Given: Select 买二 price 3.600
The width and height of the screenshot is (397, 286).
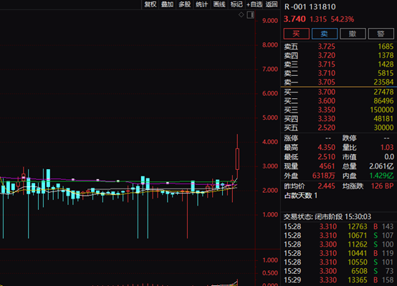Looking at the screenshot, I should (x=326, y=101).
